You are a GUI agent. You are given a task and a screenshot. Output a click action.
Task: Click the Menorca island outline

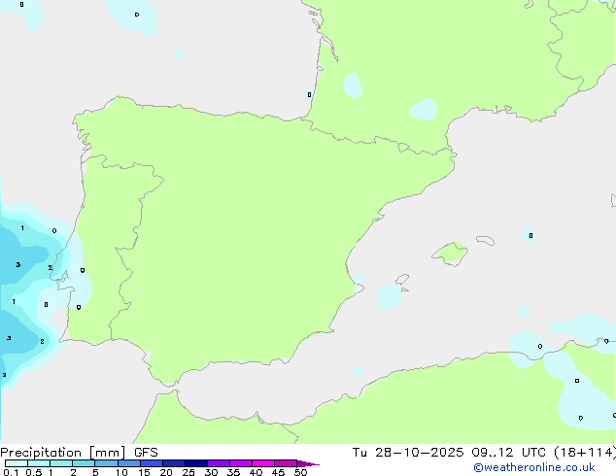point(486,240)
